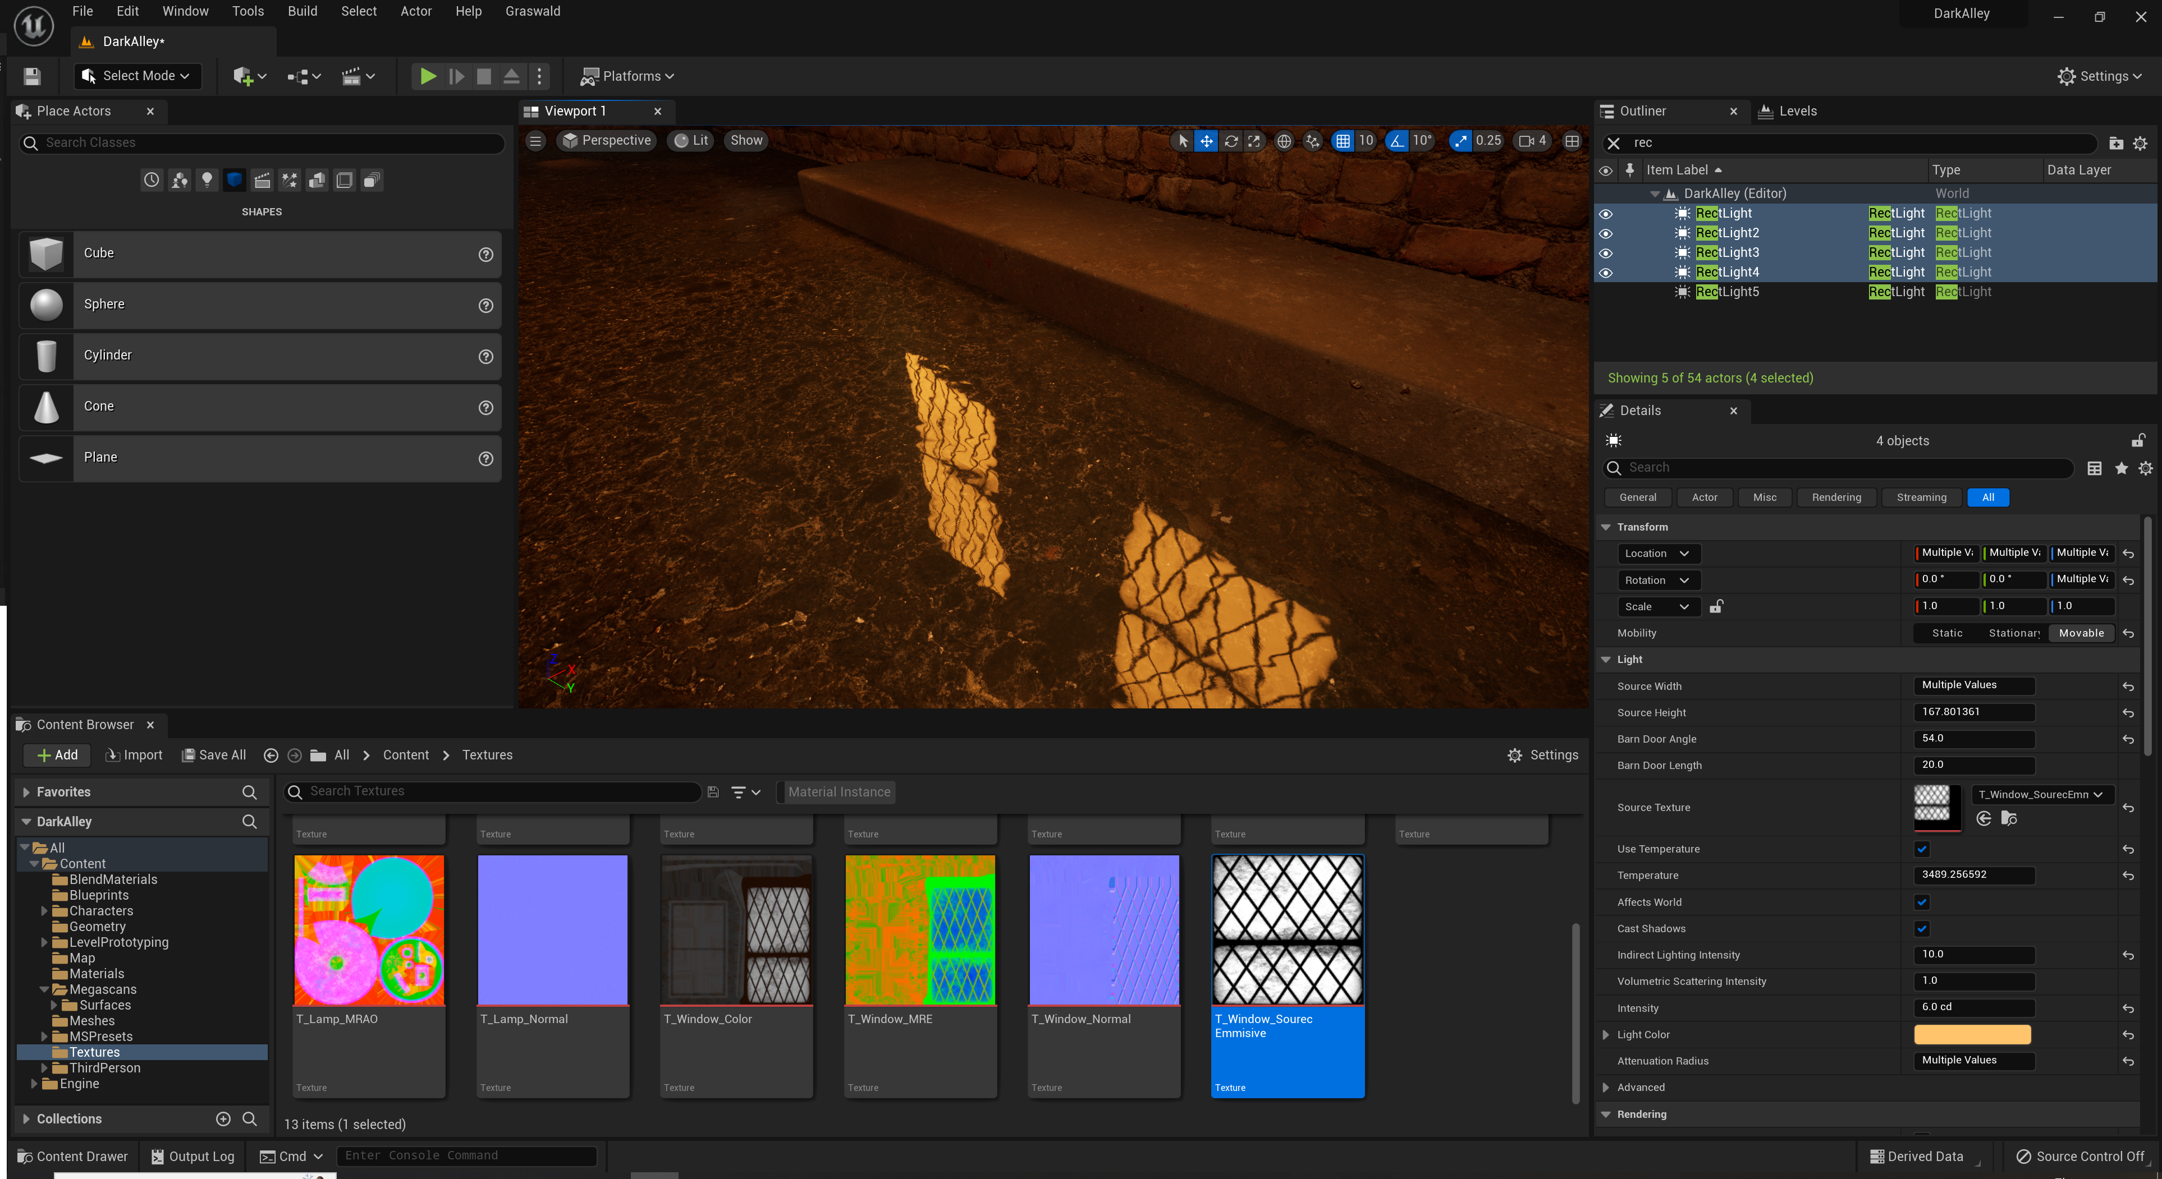The image size is (2162, 1179).
Task: Open the Source Texture asset dropdown
Action: (x=2039, y=794)
